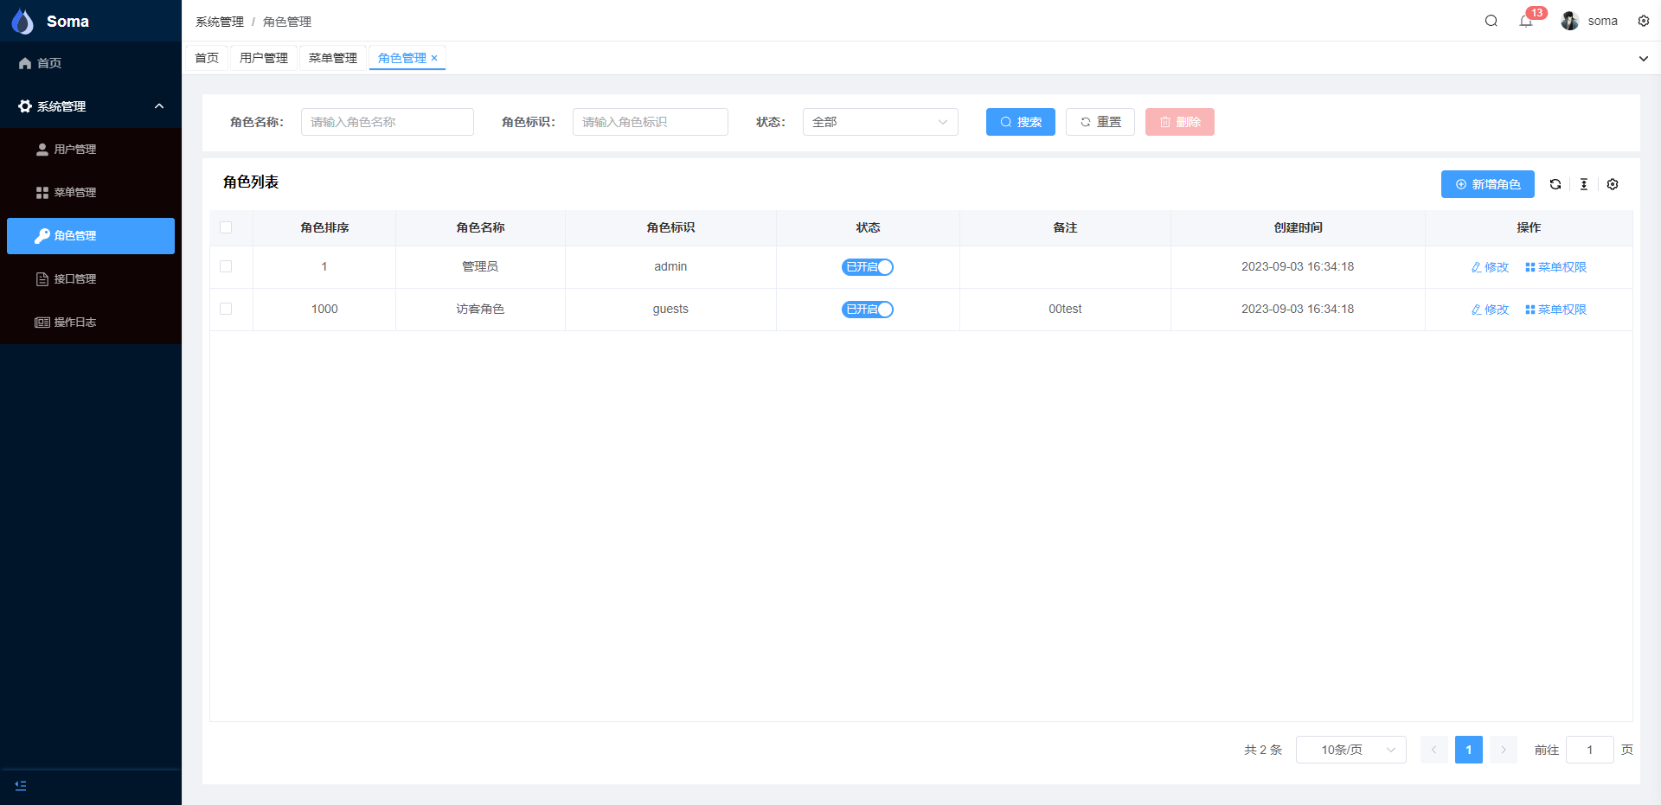
Task: Open the 10条/页 page size dropdown
Action: tap(1350, 750)
